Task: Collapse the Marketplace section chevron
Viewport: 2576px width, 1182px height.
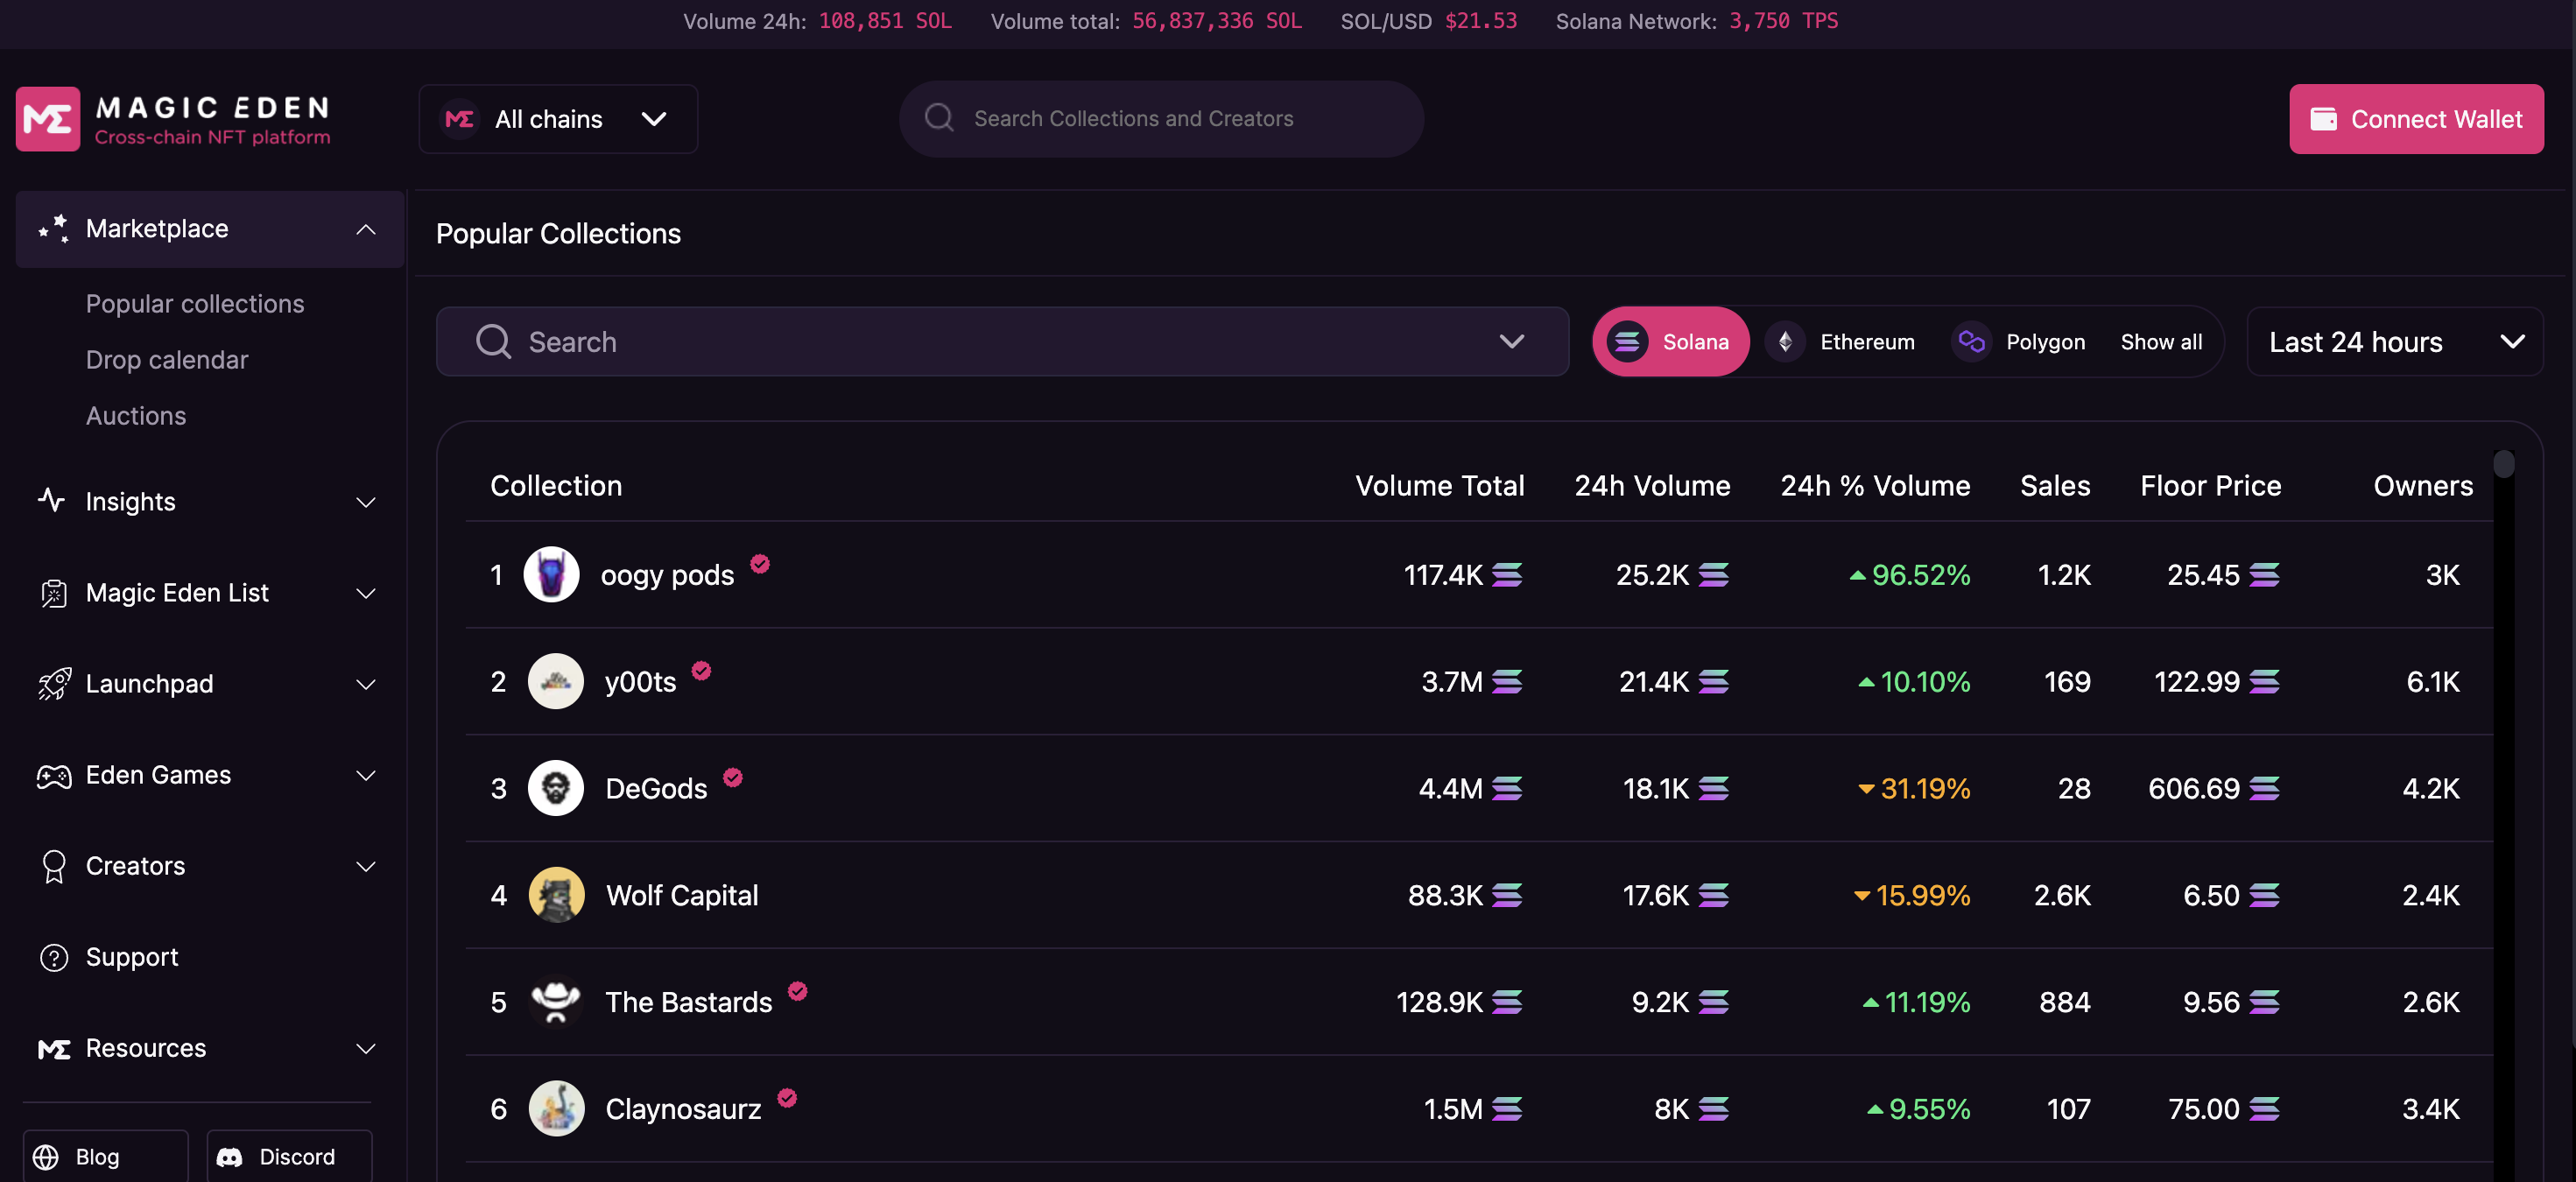Action: pyautogui.click(x=366, y=229)
